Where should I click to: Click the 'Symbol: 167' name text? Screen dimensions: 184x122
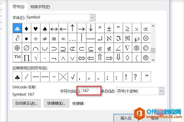click(23, 94)
